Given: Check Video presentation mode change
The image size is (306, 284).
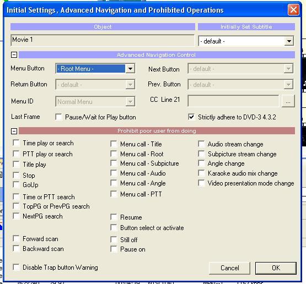Looking at the screenshot, I should pyautogui.click(x=201, y=183).
